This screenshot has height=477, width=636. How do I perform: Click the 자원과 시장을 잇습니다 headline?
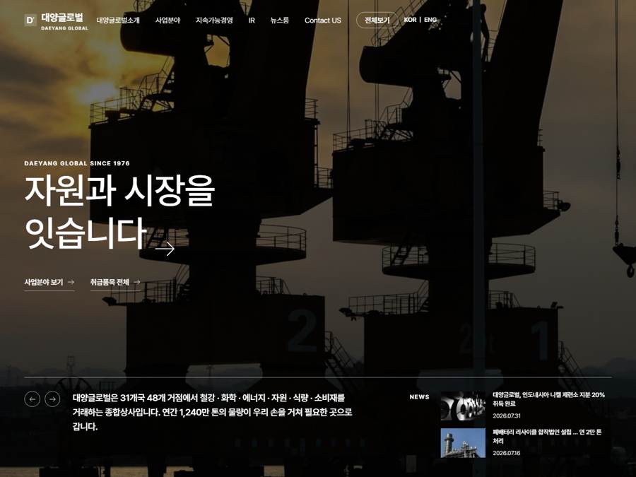point(119,212)
